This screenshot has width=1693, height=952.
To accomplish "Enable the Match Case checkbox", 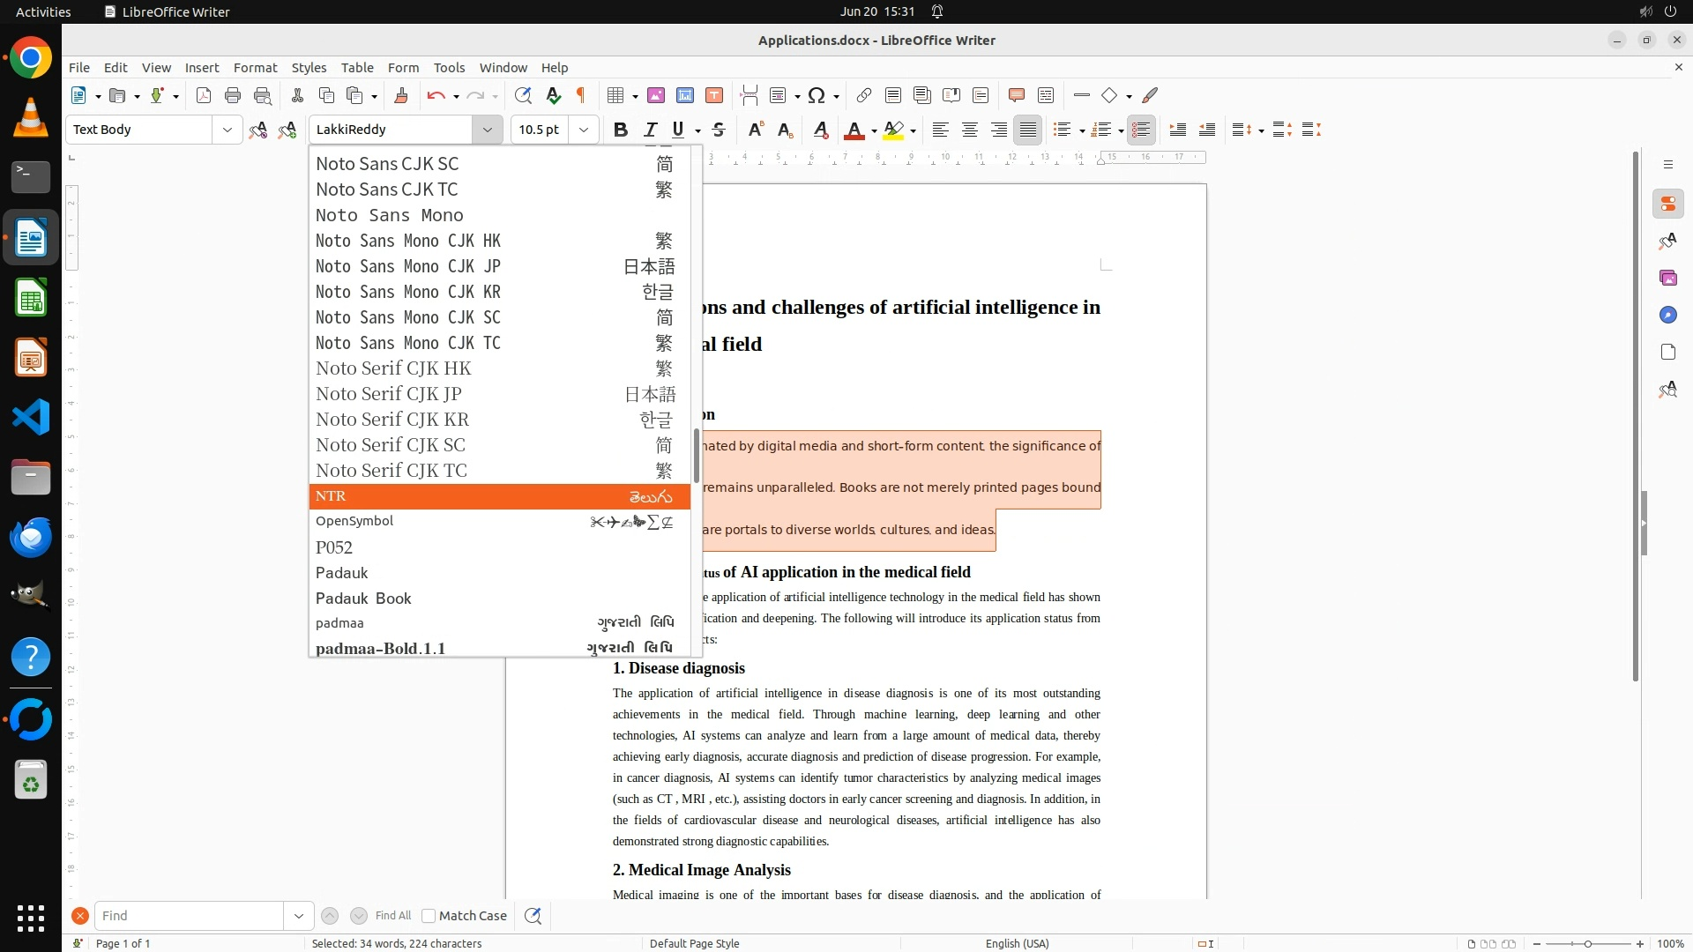I will 429,916.
